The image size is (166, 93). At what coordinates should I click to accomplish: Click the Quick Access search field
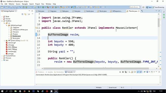click(x=134, y=7)
